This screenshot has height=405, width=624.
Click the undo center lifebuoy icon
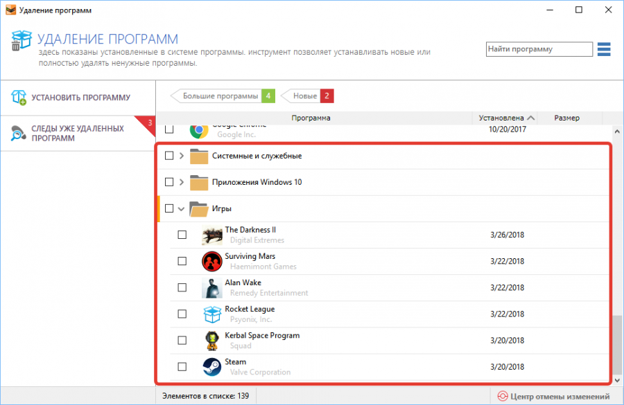503,396
